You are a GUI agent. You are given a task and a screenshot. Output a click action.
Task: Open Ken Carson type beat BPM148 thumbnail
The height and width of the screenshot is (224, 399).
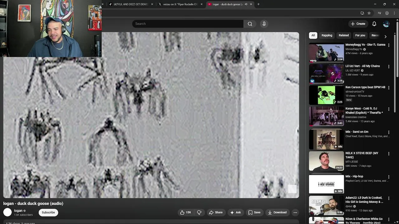point(326,95)
